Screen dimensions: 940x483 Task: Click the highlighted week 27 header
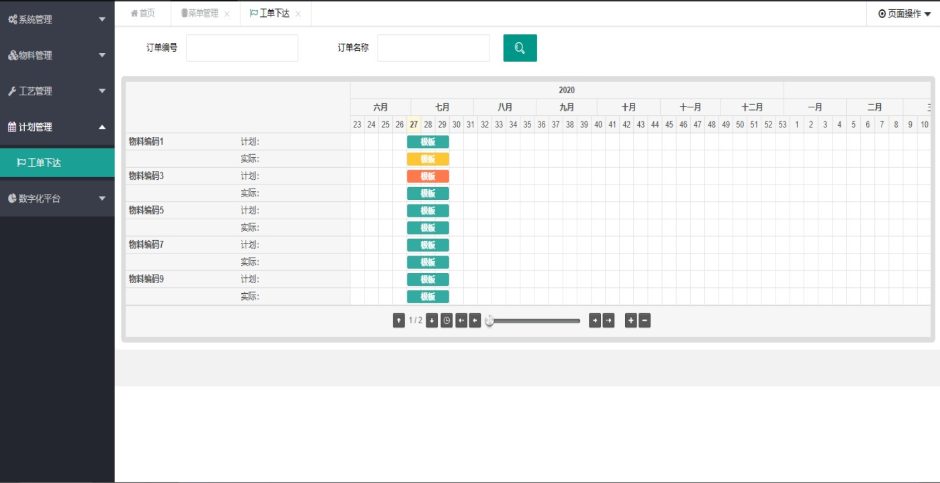point(414,124)
